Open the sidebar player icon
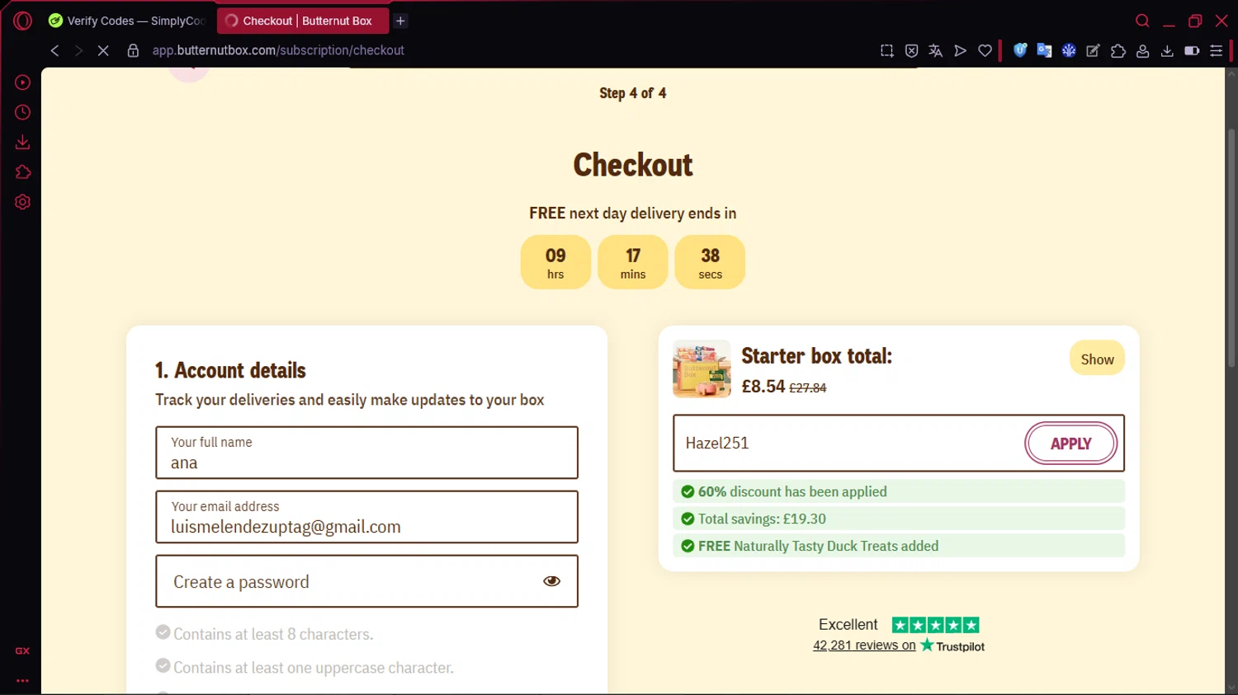Image resolution: width=1238 pixels, height=695 pixels. click(x=22, y=82)
